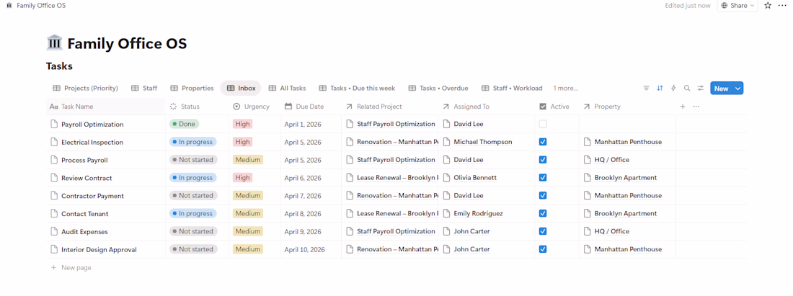Uncheck Active for Interior Design Approval

[x=543, y=249]
